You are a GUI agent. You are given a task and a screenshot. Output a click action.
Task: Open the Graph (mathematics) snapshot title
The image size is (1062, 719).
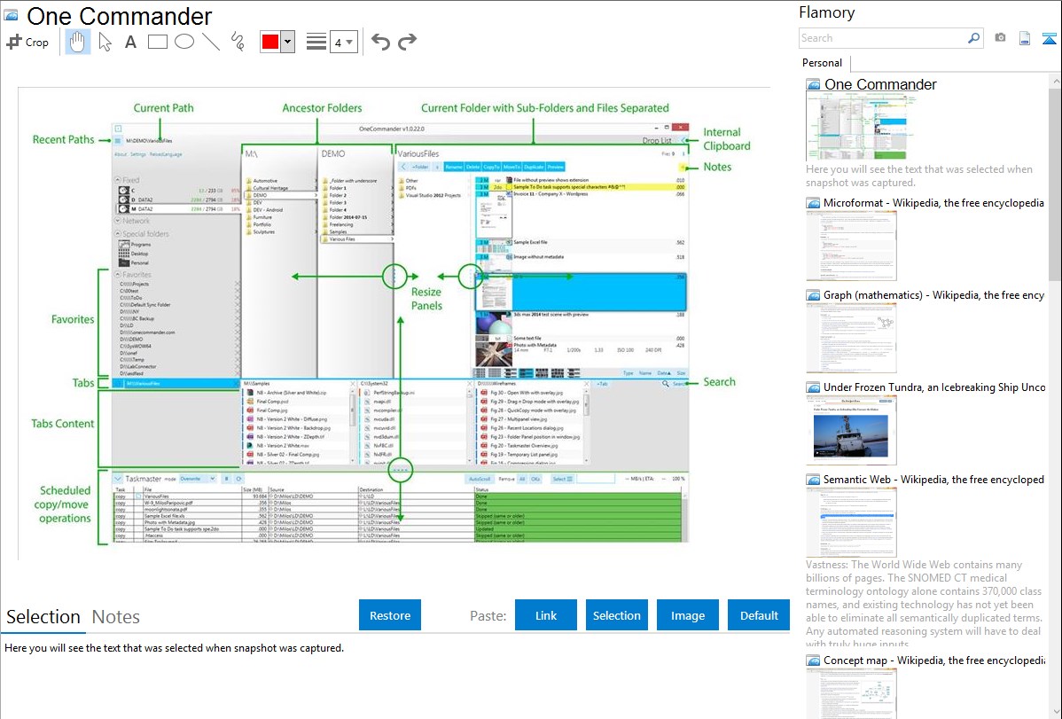click(x=933, y=295)
